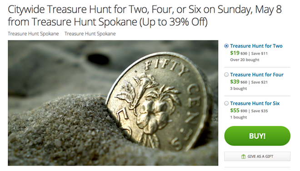Open the first Treasure Hunt Spokane link
The width and height of the screenshot is (300, 171).
click(33, 34)
